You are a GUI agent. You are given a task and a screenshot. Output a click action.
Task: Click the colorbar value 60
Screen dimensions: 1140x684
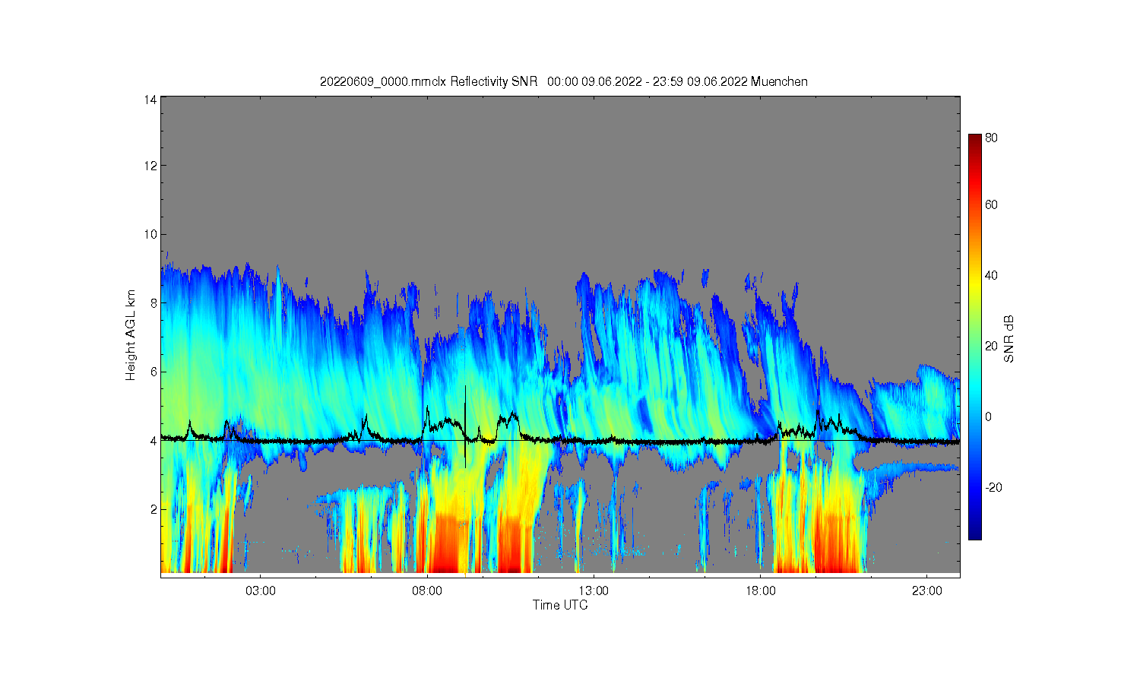[992, 204]
